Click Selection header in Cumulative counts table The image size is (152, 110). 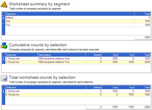point(21,55)
